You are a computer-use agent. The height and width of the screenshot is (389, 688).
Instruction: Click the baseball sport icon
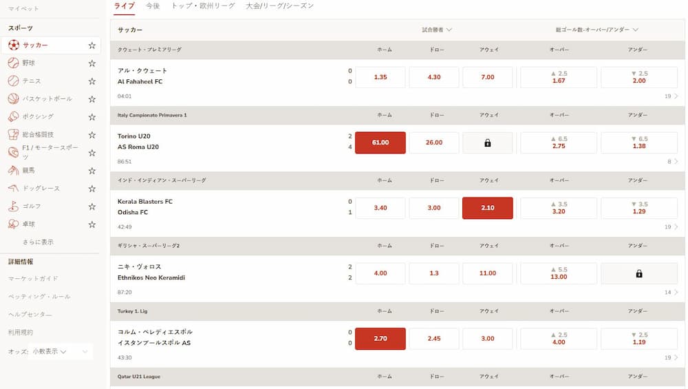tap(14, 63)
